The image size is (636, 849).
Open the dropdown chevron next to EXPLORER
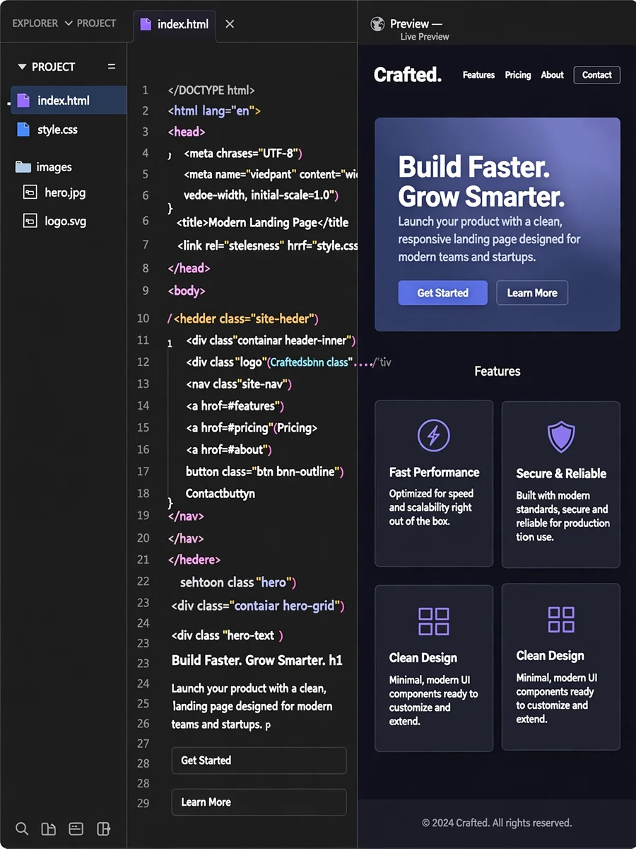(x=69, y=23)
